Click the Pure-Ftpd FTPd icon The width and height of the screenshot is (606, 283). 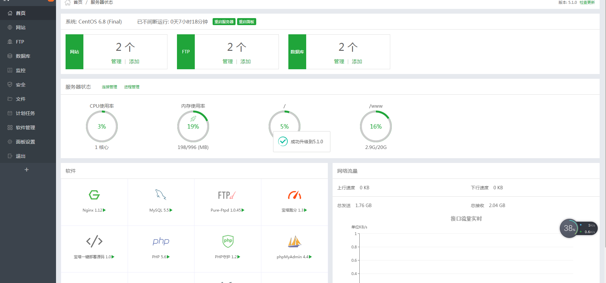click(227, 195)
